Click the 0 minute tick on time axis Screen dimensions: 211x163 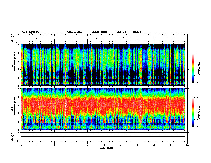(x=21, y=145)
